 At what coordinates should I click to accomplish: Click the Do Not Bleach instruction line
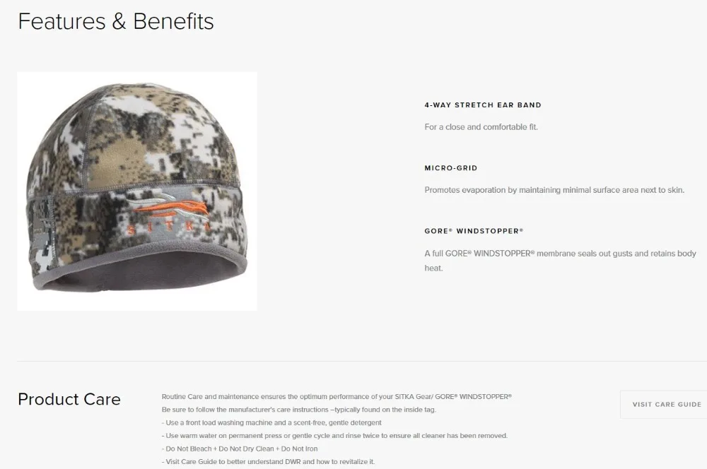240,449
